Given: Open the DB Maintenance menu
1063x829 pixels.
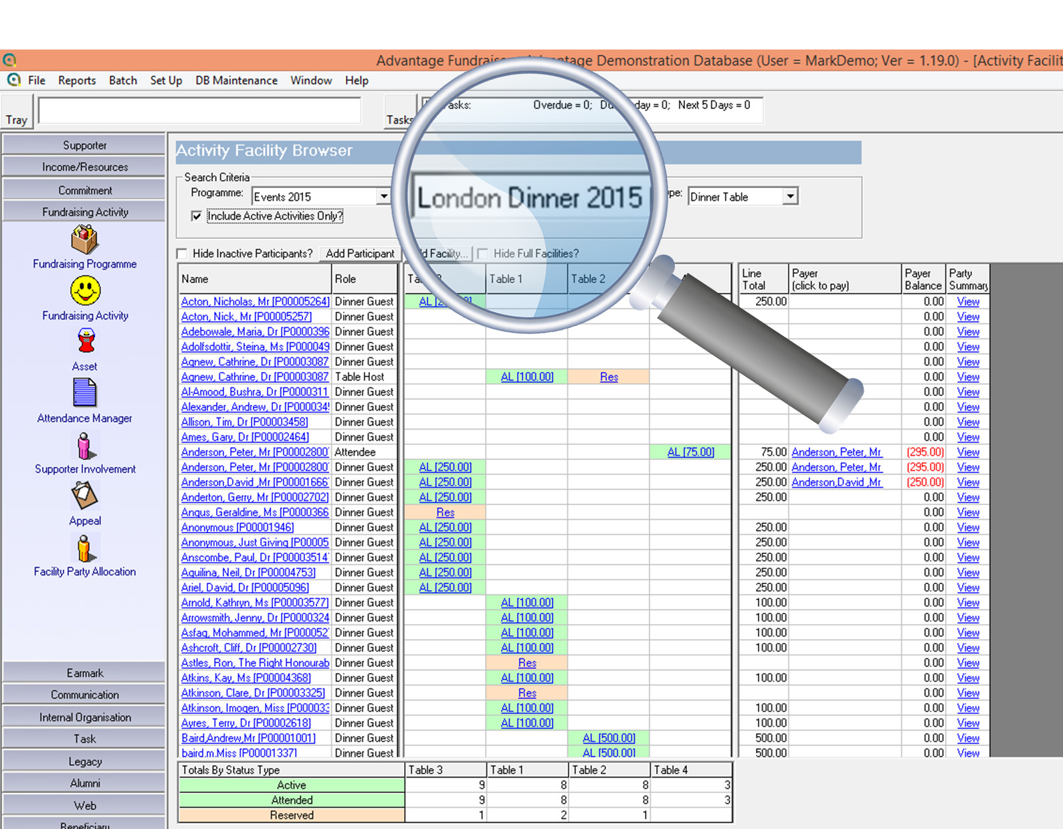Looking at the screenshot, I should (x=236, y=80).
